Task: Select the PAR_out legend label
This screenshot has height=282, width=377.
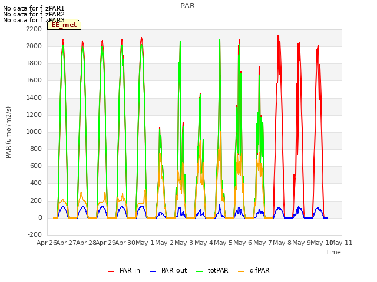Action: coord(174,270)
